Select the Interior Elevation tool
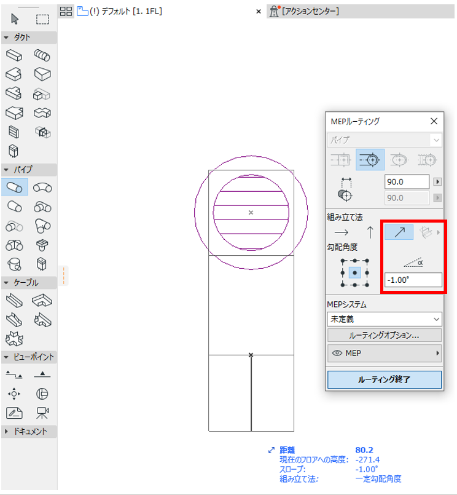The height and width of the screenshot is (495, 457). point(14,394)
